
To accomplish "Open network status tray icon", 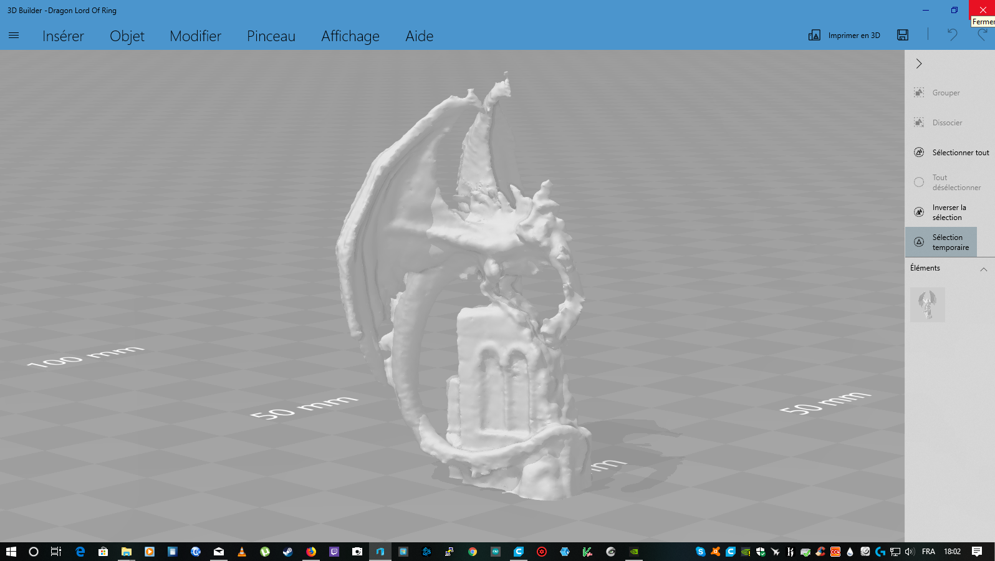I will tap(895, 552).
